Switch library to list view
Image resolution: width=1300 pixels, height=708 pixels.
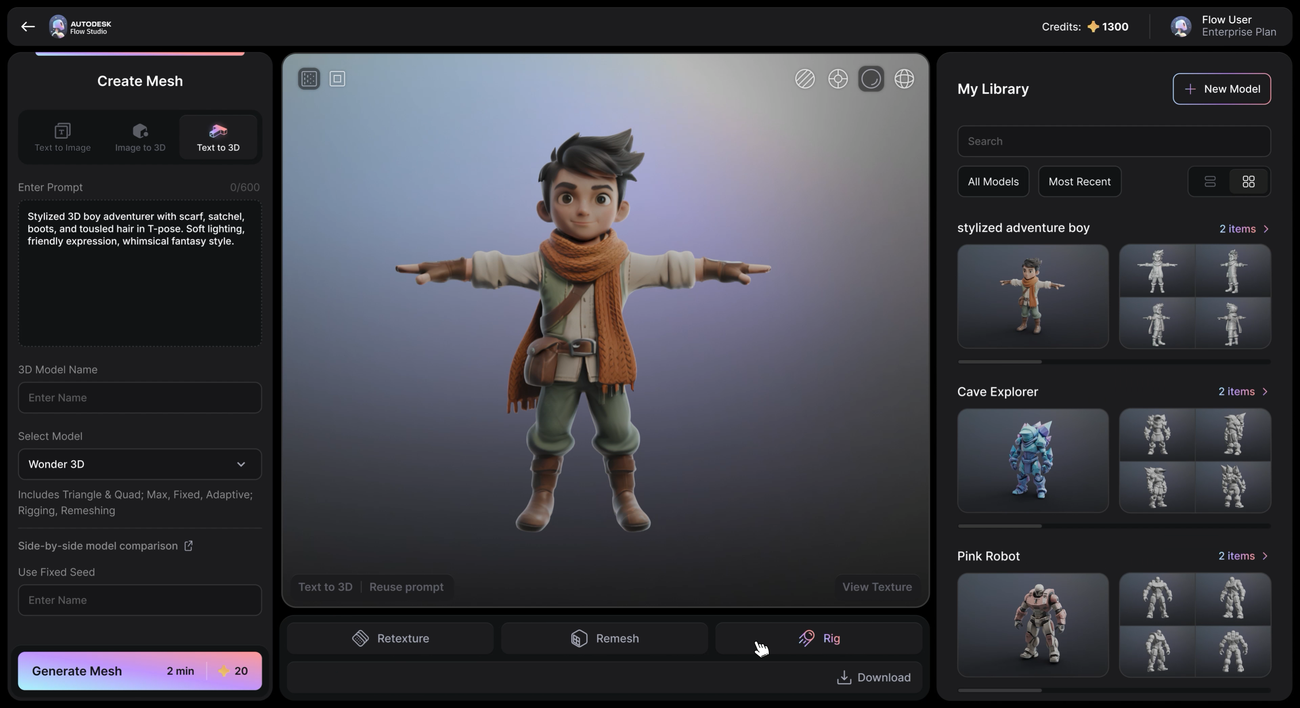tap(1210, 182)
